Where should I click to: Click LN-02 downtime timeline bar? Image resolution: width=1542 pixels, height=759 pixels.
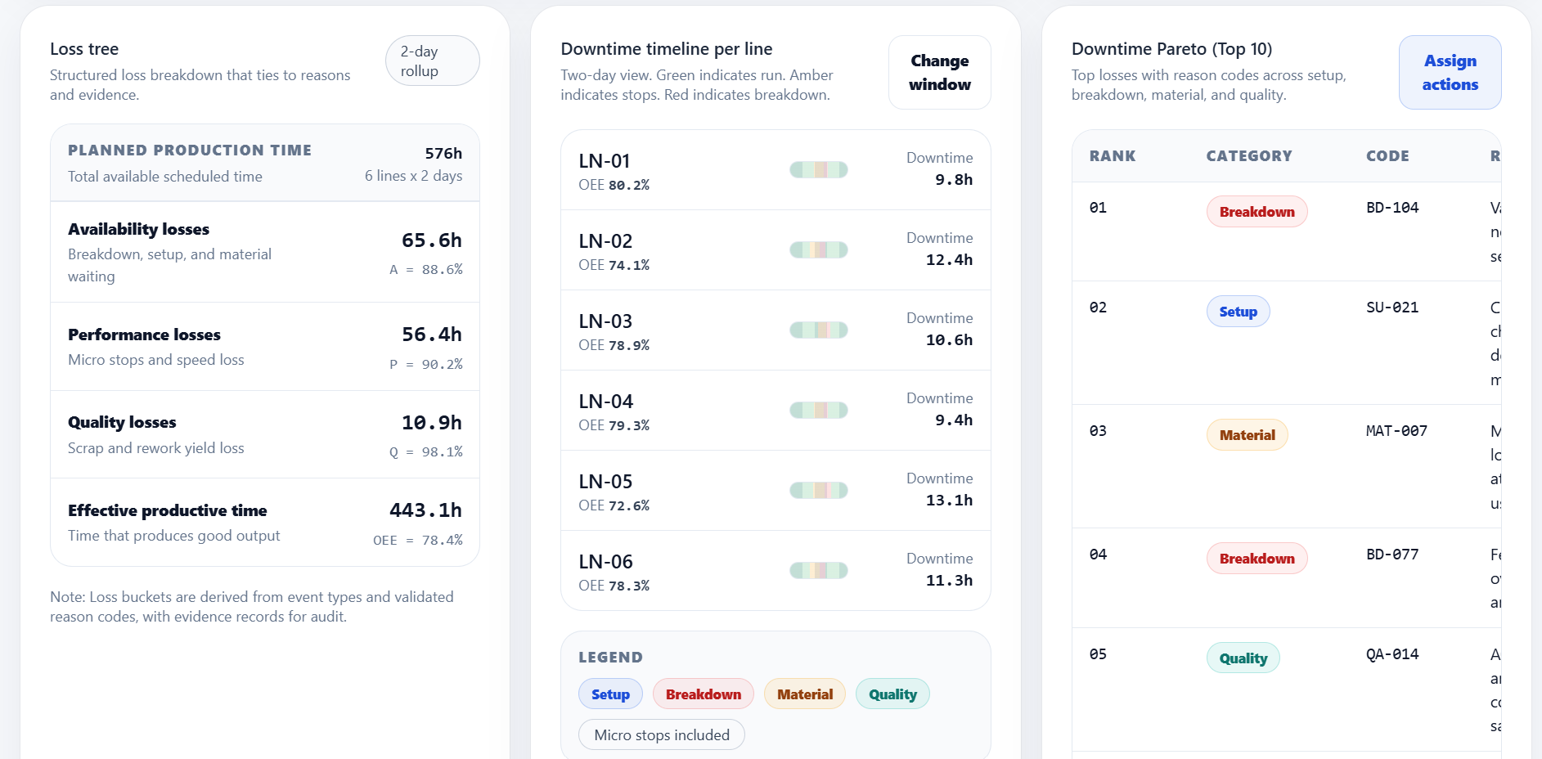[818, 250]
